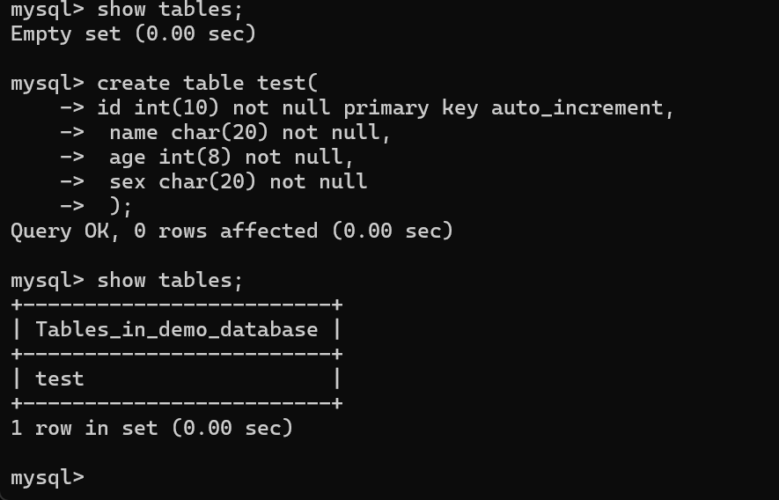This screenshot has width=779, height=500.
Task: Click the second 'show tables;' command
Action: pyautogui.click(x=169, y=281)
